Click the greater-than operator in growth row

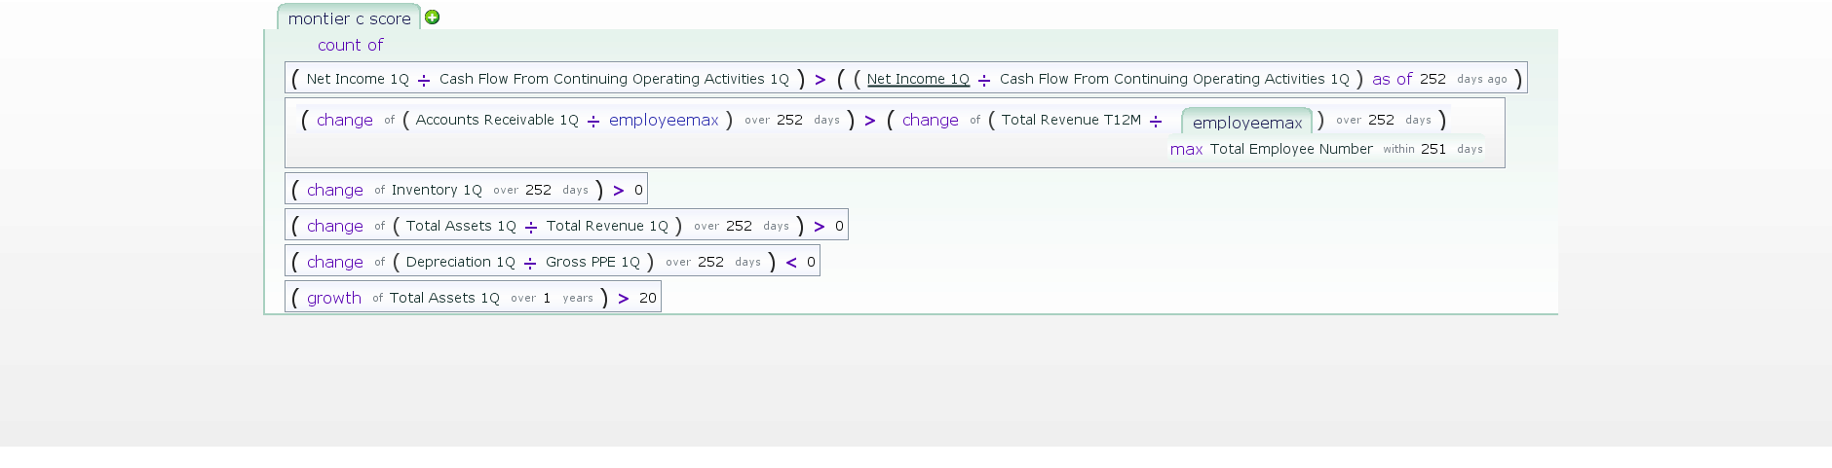point(624,299)
